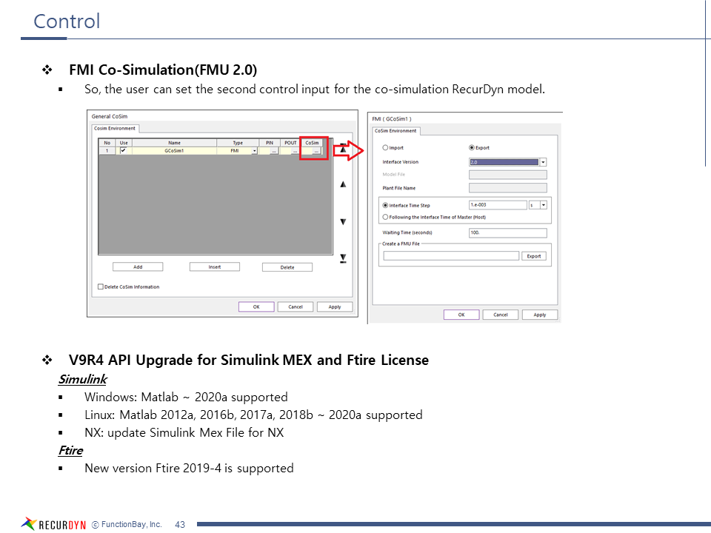Move row to top with the top arrow

pyautogui.click(x=343, y=148)
